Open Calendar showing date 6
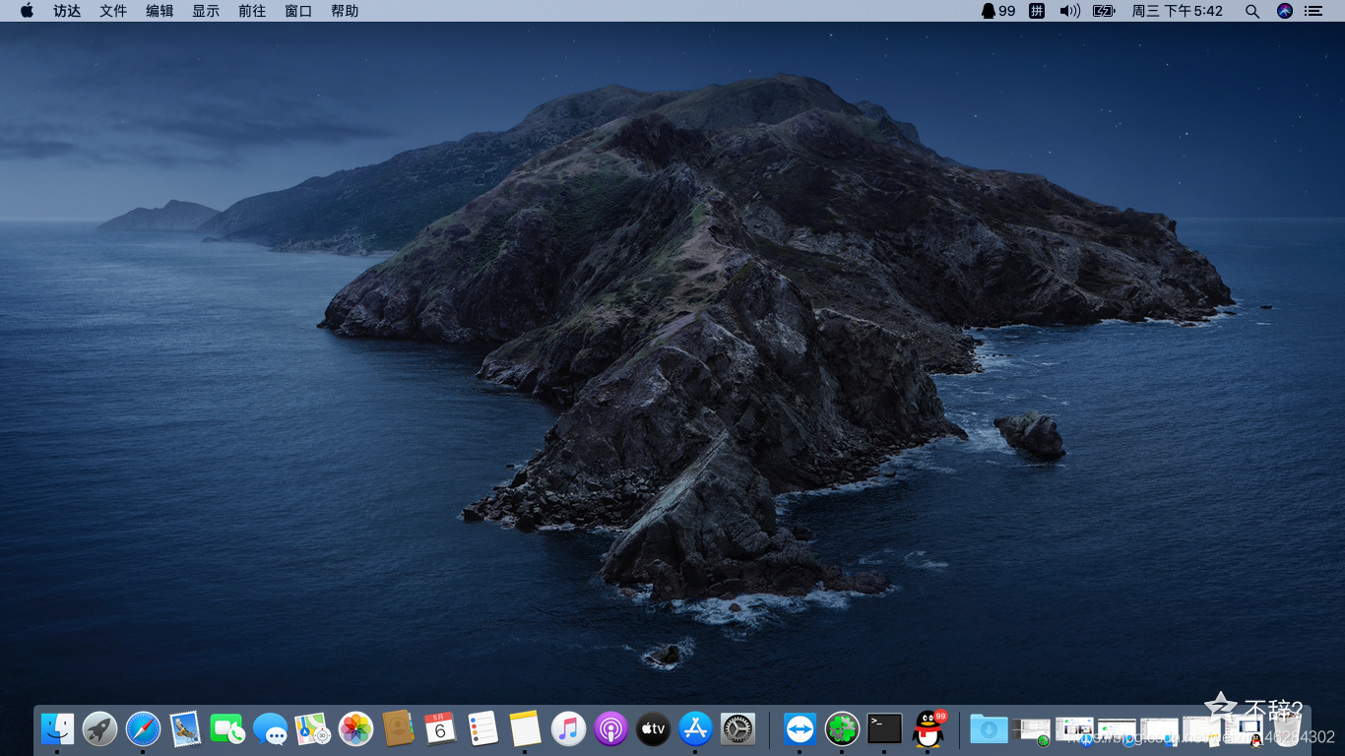Image resolution: width=1345 pixels, height=756 pixels. click(x=440, y=728)
